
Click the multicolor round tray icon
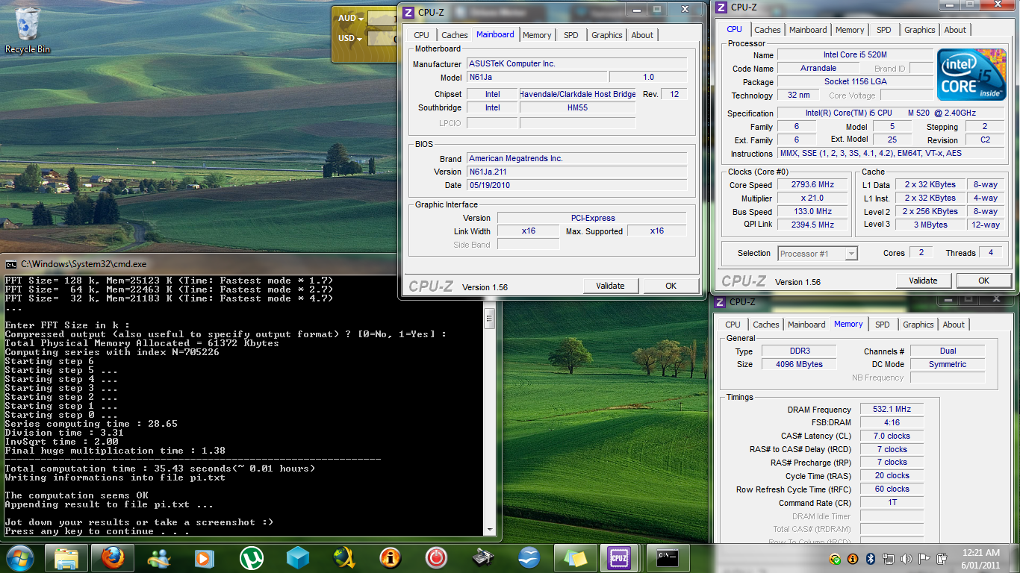point(835,559)
